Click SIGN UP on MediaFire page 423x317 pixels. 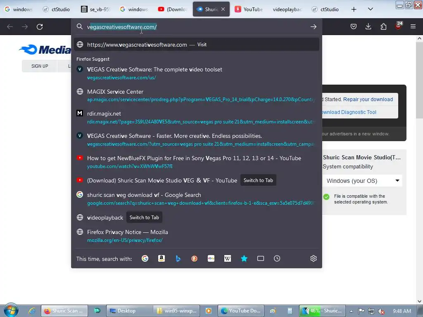(x=40, y=66)
